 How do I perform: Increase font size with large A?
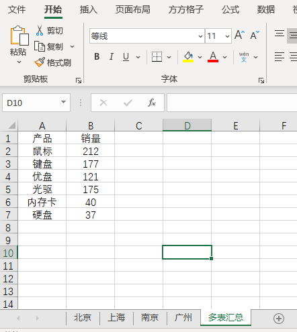point(240,35)
